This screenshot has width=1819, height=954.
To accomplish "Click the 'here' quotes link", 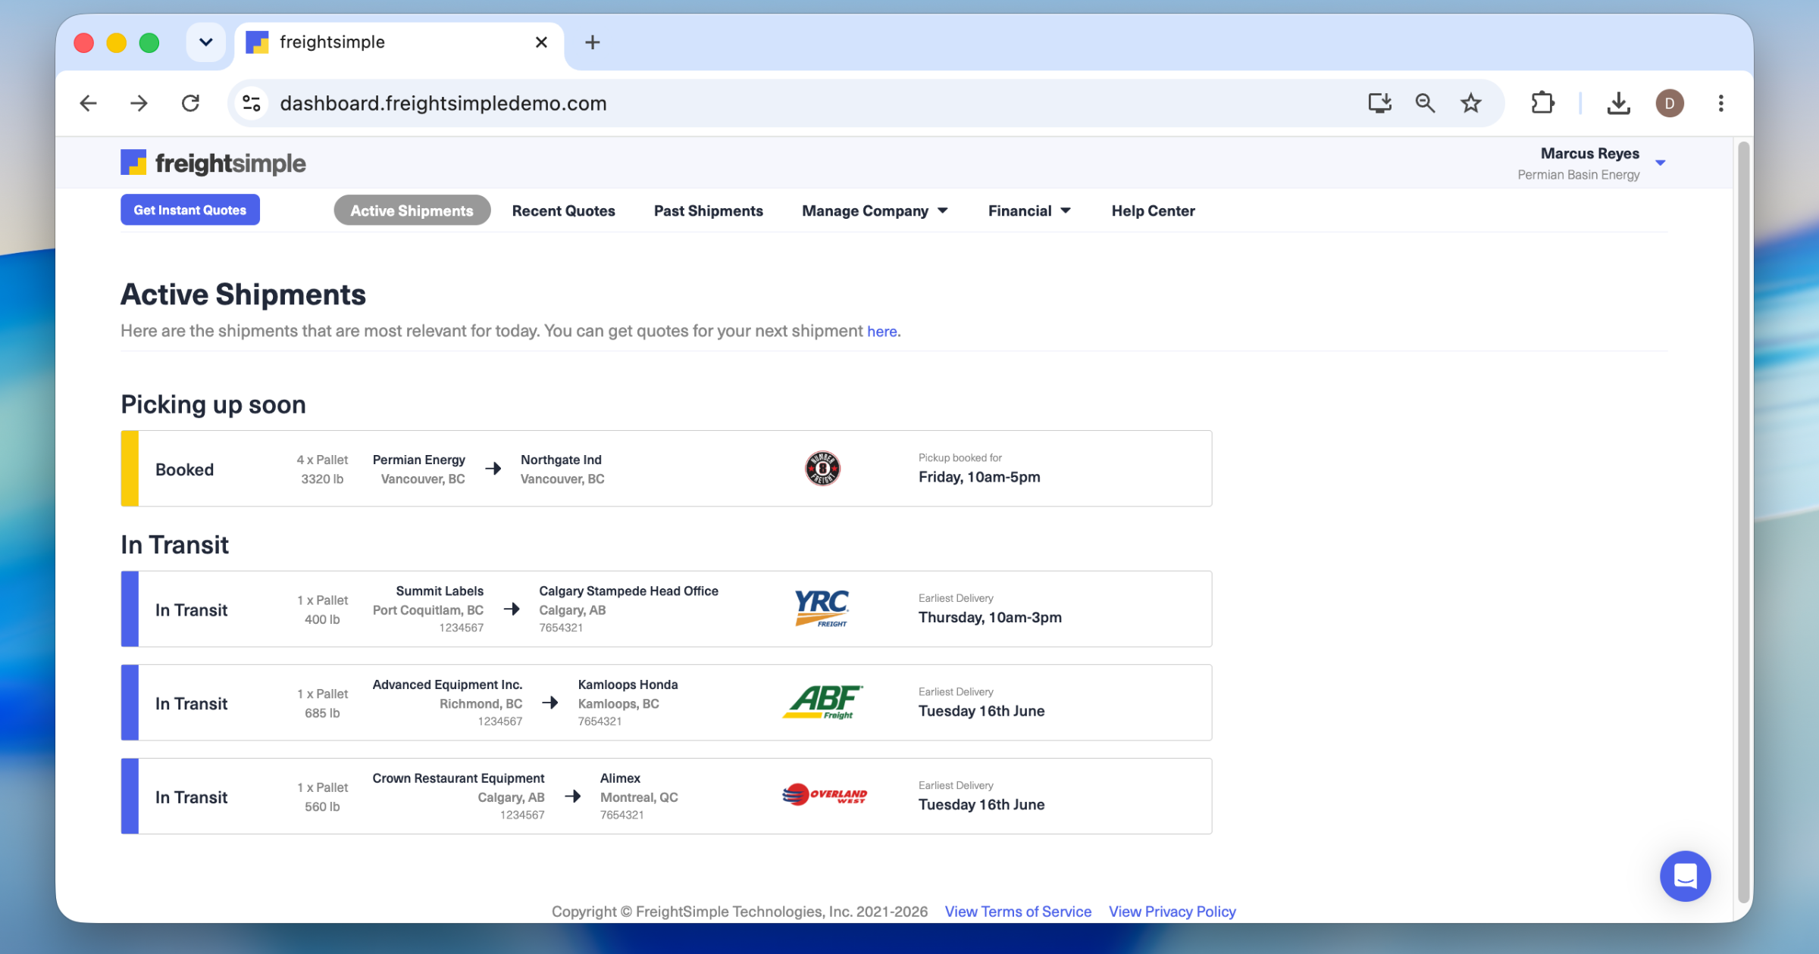I will pos(881,332).
